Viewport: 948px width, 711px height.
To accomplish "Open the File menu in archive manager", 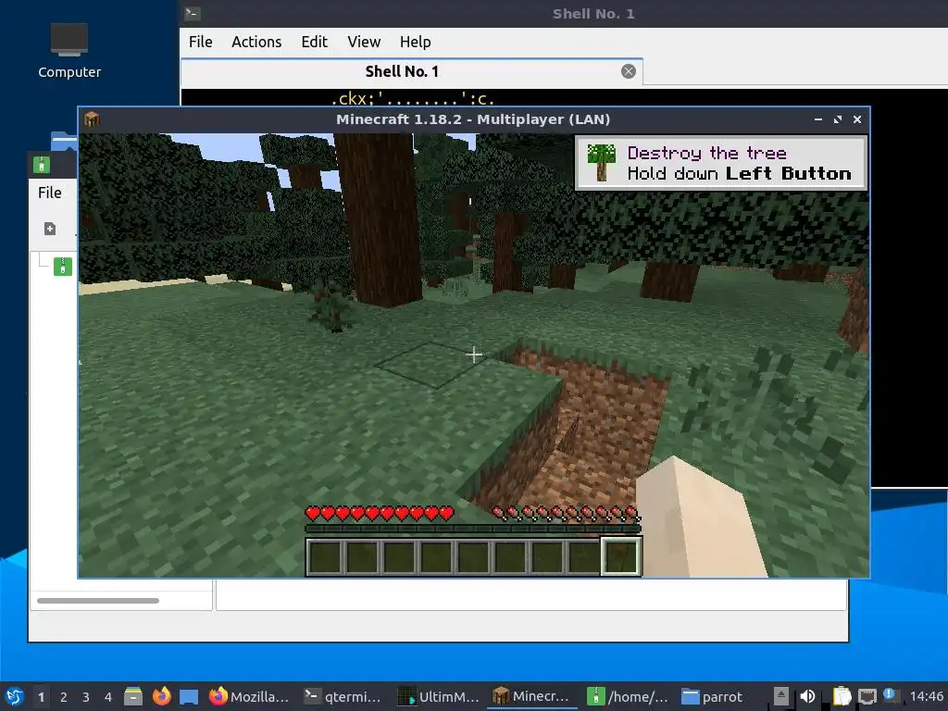I will [50, 193].
